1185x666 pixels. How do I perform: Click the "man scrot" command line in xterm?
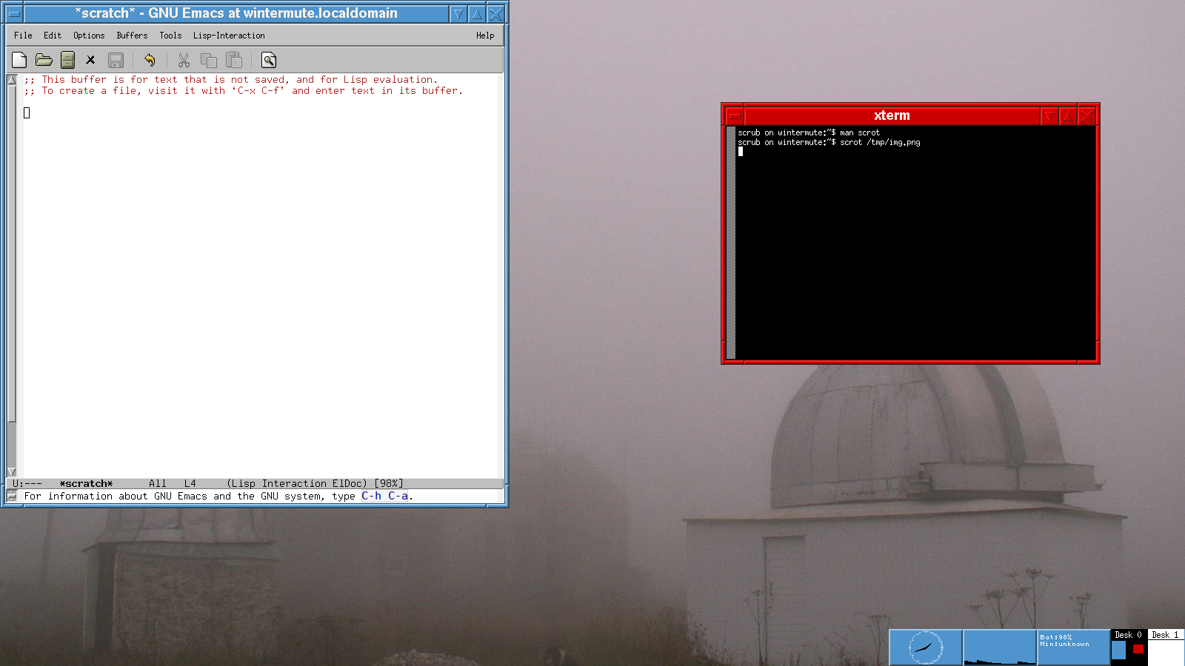tap(860, 132)
